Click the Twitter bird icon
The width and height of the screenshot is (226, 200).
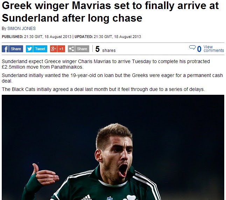pyautogui.click(x=29, y=49)
